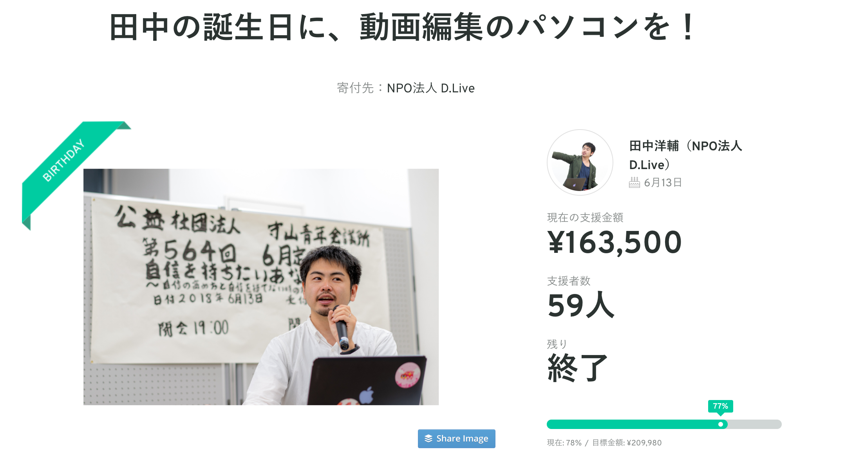Click the white progress bar handle dot

pos(721,424)
